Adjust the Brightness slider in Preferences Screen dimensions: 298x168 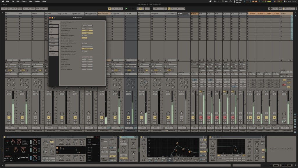pos(87,62)
